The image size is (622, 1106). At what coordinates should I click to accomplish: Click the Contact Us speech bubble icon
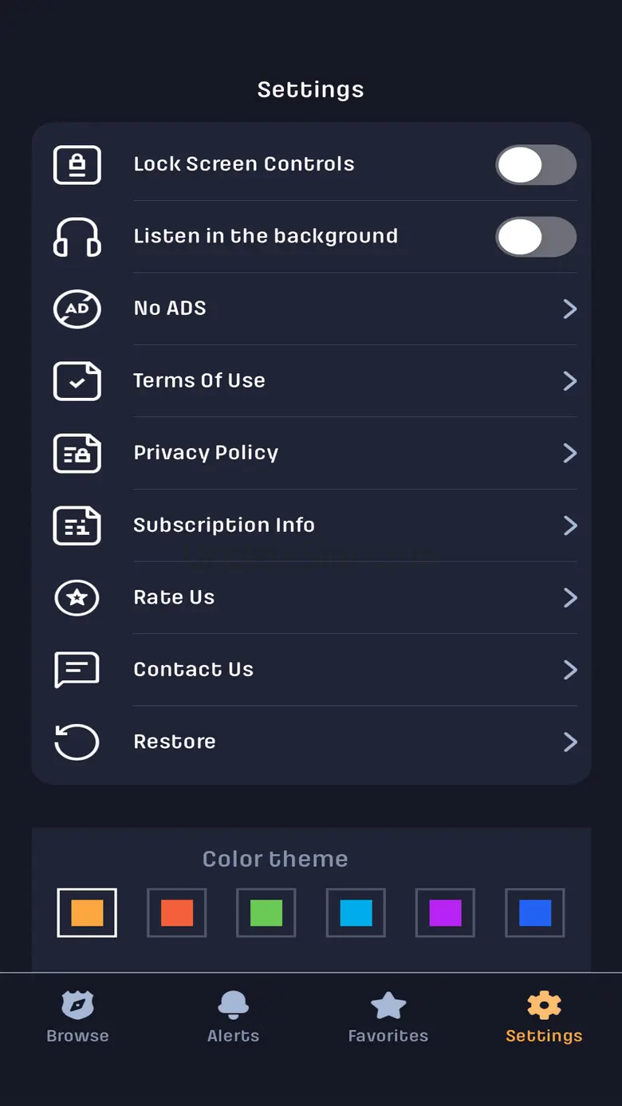point(77,670)
